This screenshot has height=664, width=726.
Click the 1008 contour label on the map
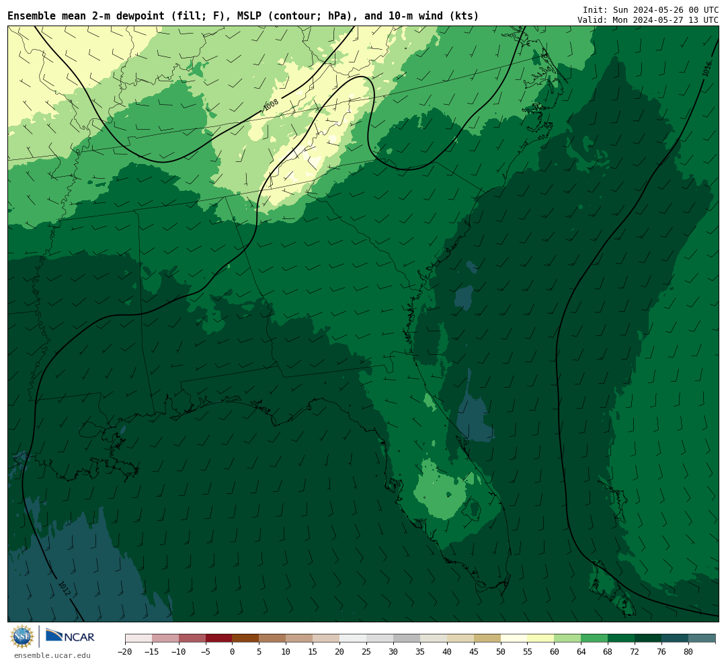(x=271, y=105)
